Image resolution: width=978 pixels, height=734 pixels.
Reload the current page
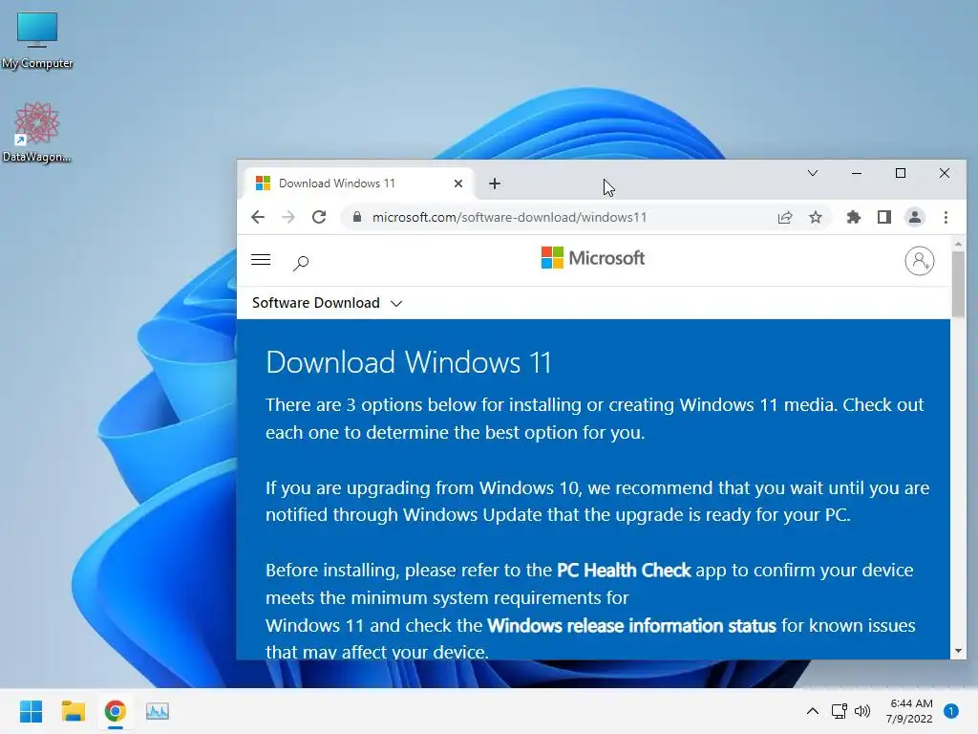(319, 217)
